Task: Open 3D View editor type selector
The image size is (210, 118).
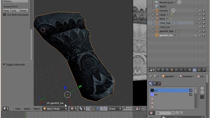Action: [6, 108]
